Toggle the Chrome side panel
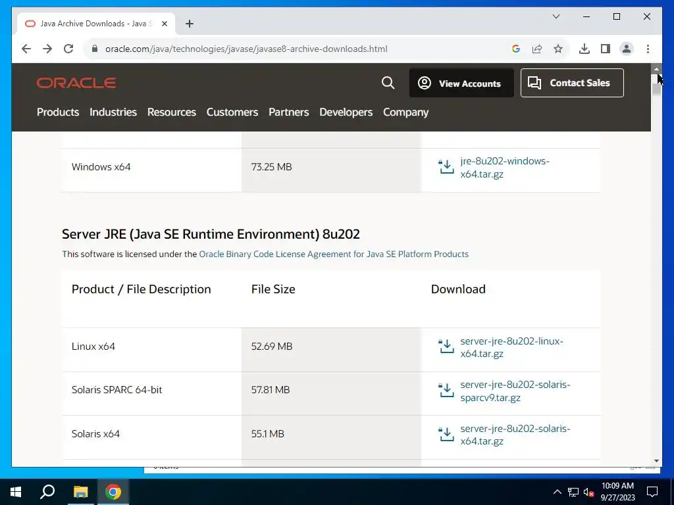This screenshot has height=505, width=674. tap(606, 49)
